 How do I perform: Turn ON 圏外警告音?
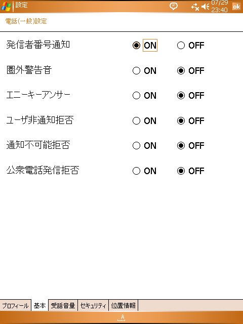[x=144, y=71]
